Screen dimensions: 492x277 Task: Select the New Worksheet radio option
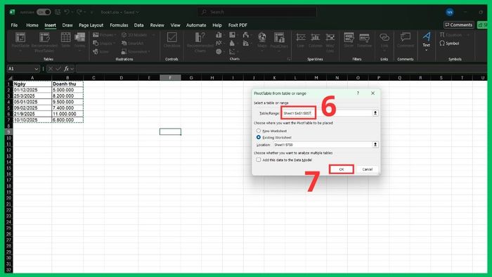[259, 131]
